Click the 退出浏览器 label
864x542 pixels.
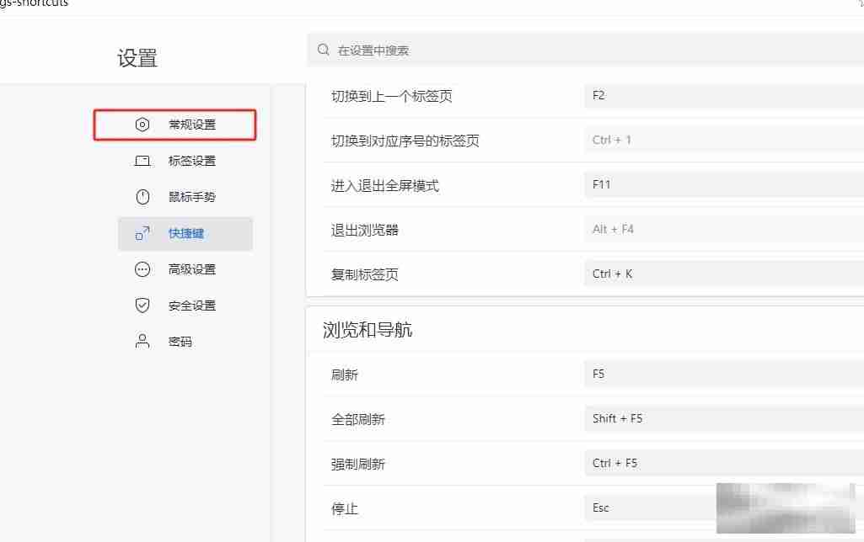pos(365,231)
